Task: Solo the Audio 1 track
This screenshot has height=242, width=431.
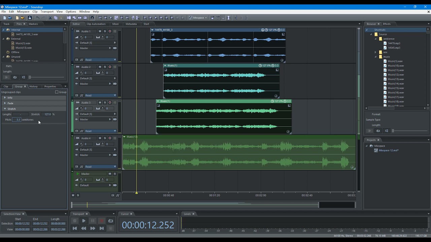Action: pos(105,31)
